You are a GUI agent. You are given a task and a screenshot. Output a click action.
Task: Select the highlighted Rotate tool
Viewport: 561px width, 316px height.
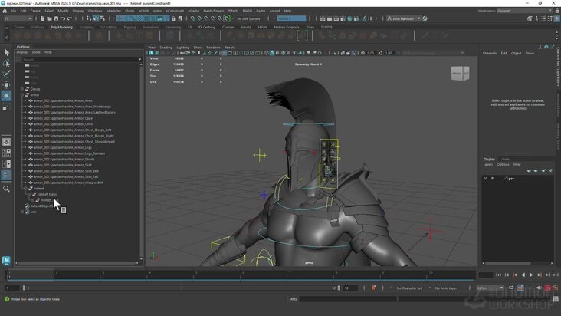pyautogui.click(x=6, y=96)
